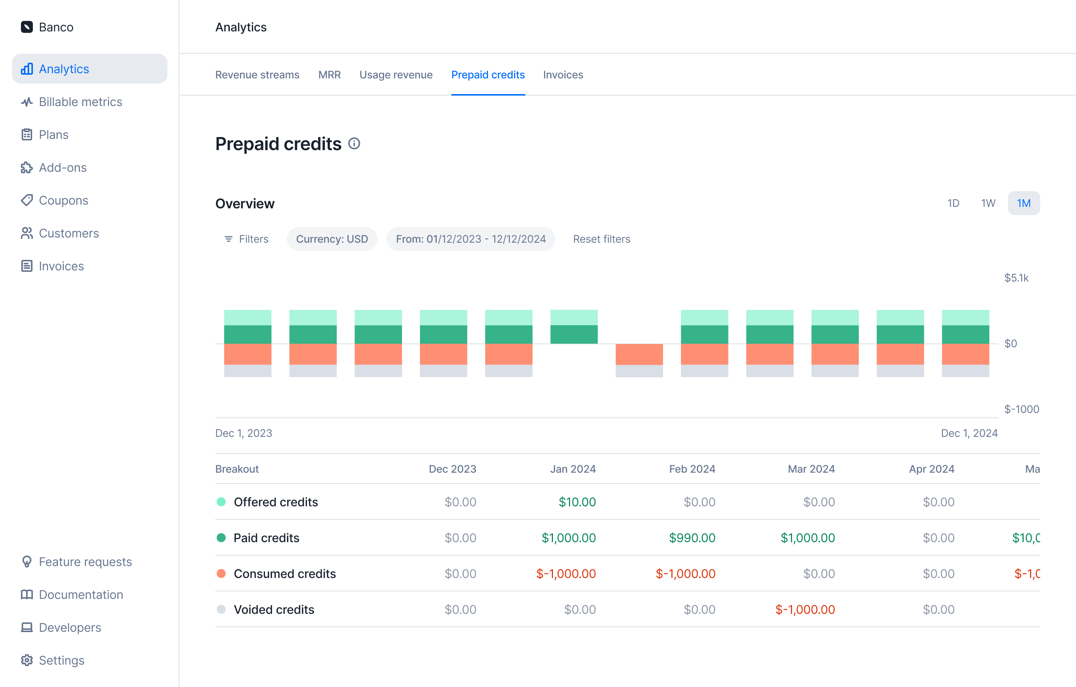Select the 1M time granularity
The width and height of the screenshot is (1076, 687).
pos(1023,203)
